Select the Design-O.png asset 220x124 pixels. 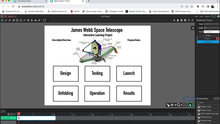(208, 106)
